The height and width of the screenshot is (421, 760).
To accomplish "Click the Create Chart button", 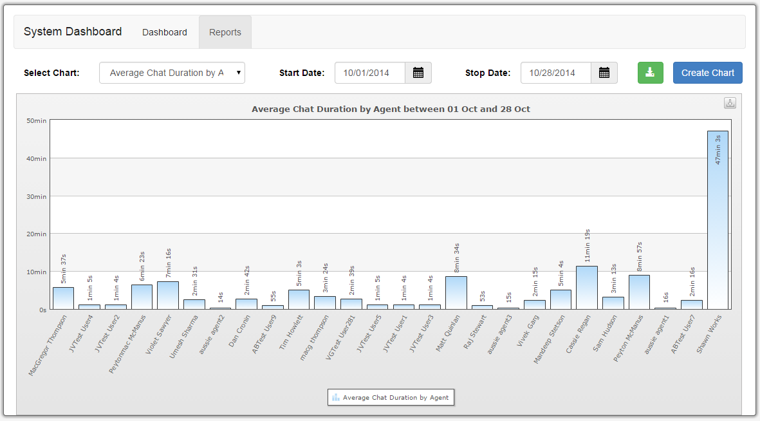I will coord(708,73).
